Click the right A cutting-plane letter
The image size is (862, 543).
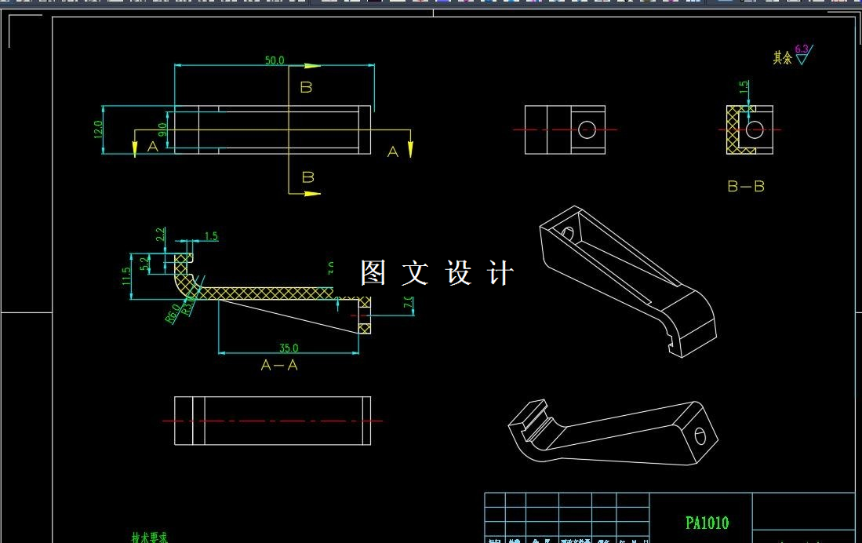392,152
